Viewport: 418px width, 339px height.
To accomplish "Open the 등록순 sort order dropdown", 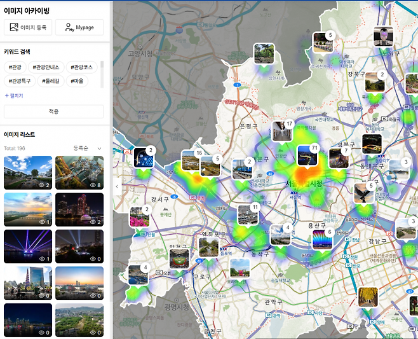I will click(x=87, y=148).
